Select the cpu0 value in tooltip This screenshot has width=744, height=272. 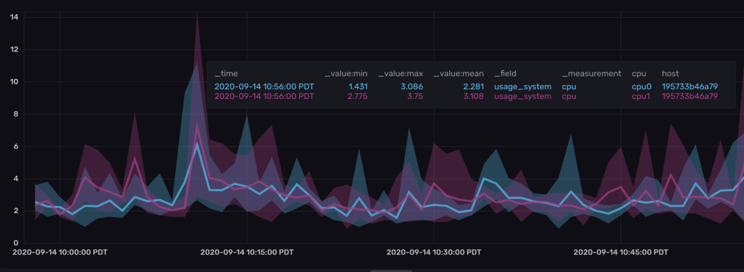(641, 87)
